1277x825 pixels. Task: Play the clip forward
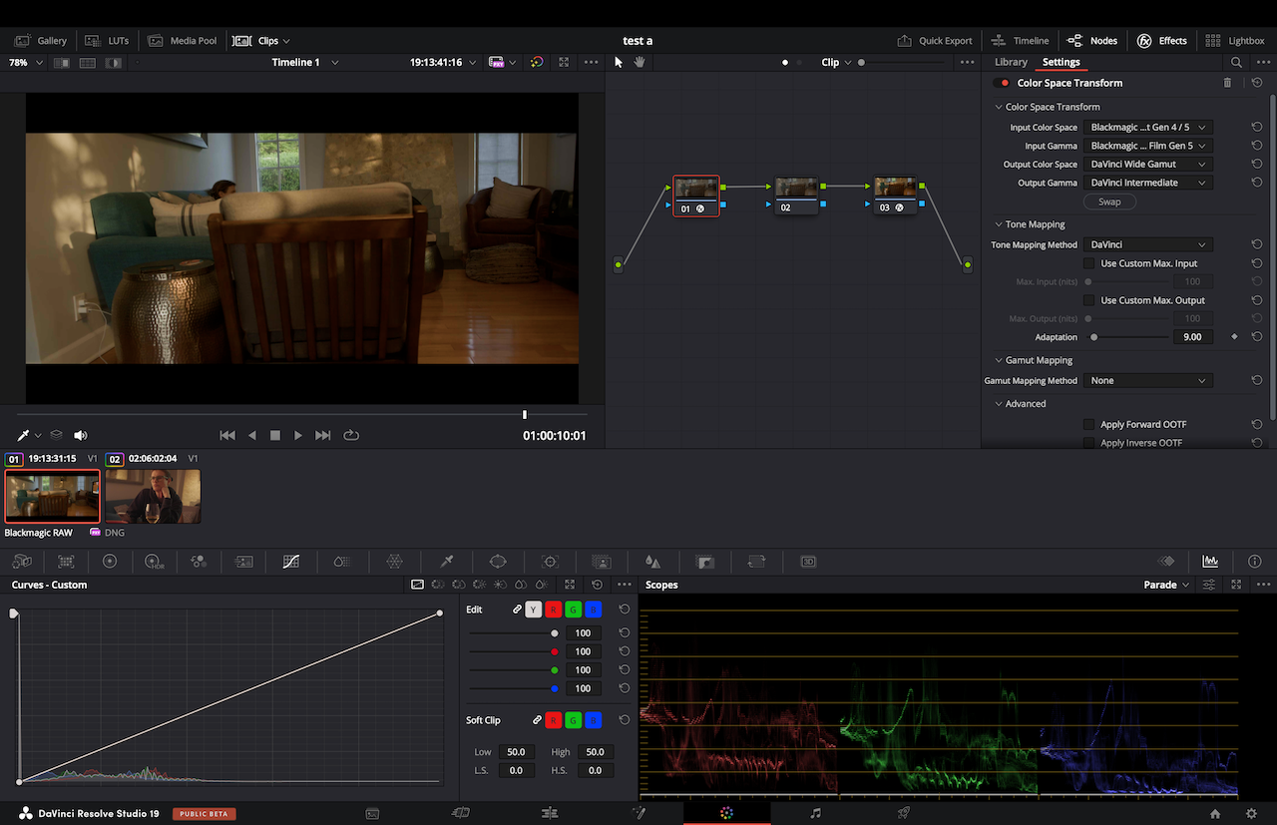[x=298, y=435]
